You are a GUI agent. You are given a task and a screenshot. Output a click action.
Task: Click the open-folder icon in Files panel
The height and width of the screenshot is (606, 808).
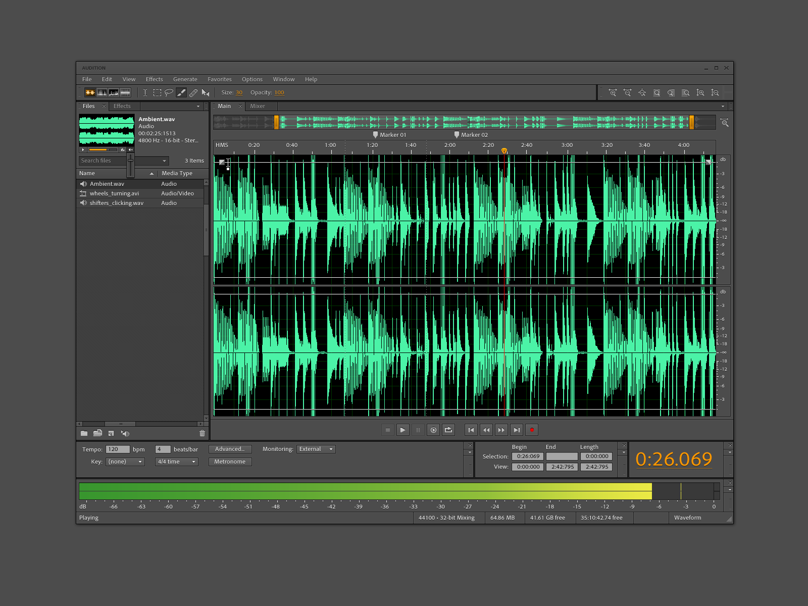point(97,433)
